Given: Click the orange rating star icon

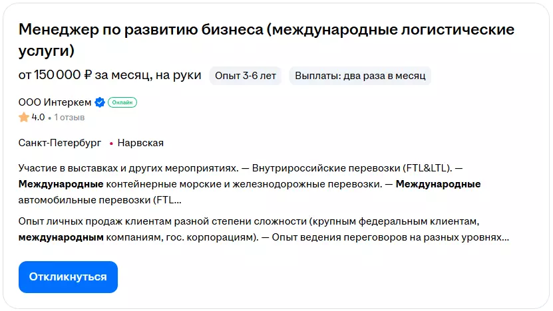Looking at the screenshot, I should [x=24, y=118].
